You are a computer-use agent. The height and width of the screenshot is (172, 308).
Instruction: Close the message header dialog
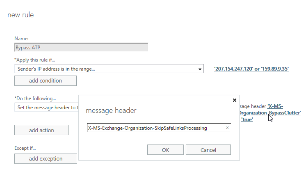(x=235, y=100)
